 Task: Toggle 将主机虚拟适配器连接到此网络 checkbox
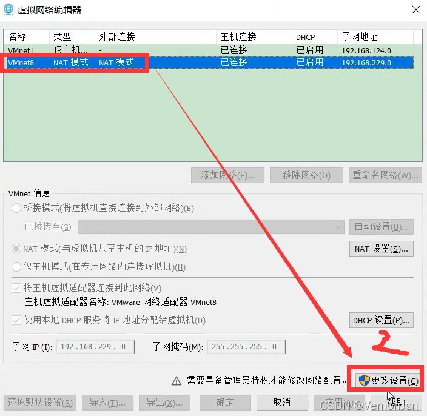16,288
